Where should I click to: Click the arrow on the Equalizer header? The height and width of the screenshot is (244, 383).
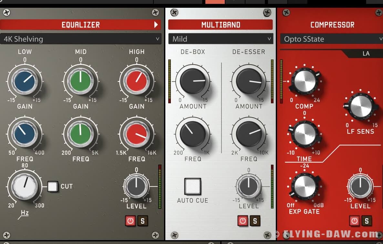pyautogui.click(x=156, y=25)
